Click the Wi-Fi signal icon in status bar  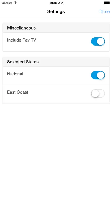(15, 3)
